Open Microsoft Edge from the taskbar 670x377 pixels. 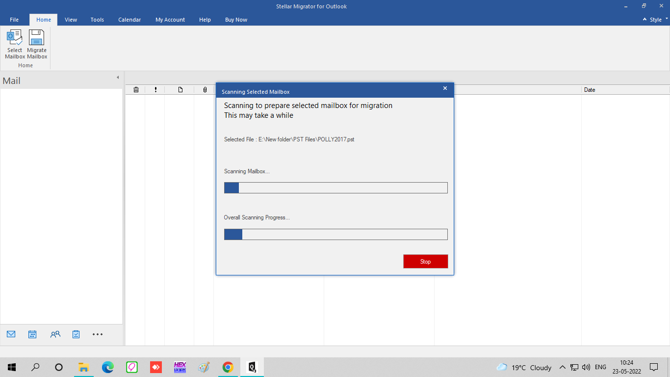point(107,367)
